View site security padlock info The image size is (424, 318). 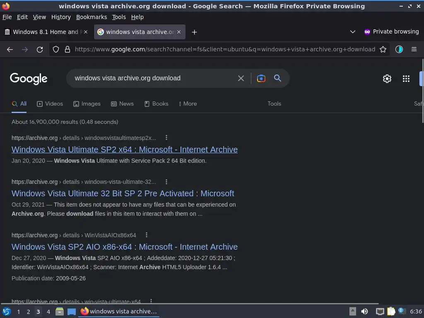click(x=67, y=49)
